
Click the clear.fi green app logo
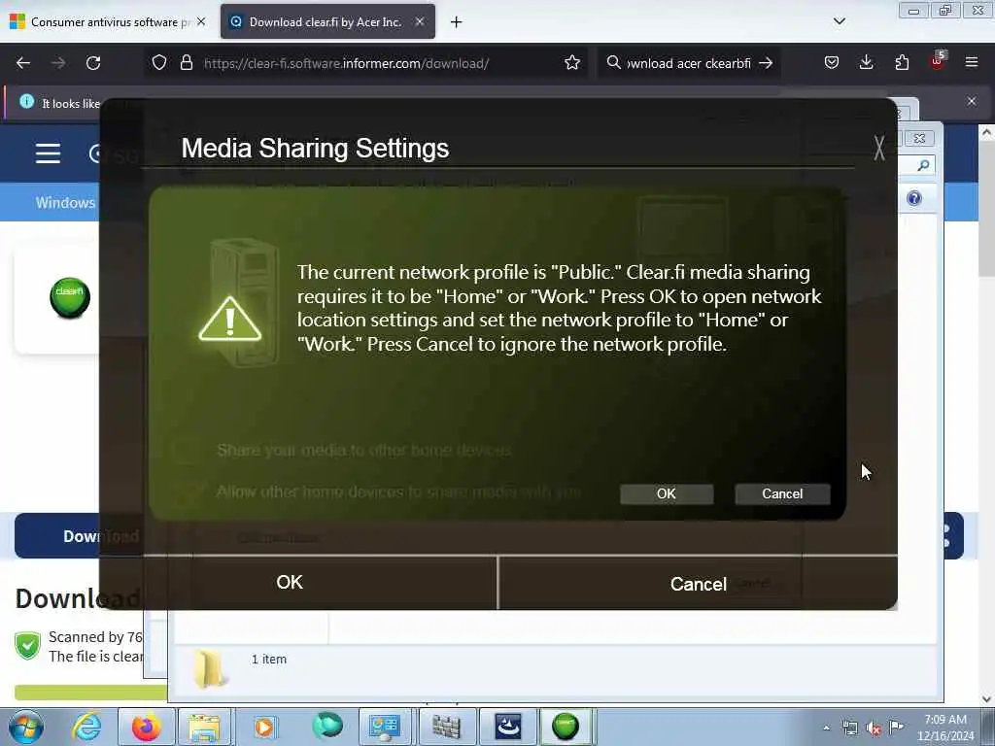(70, 297)
